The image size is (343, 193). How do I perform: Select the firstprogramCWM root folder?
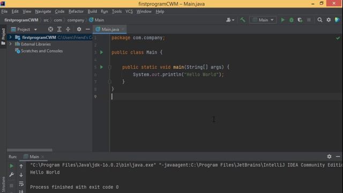coord(39,38)
